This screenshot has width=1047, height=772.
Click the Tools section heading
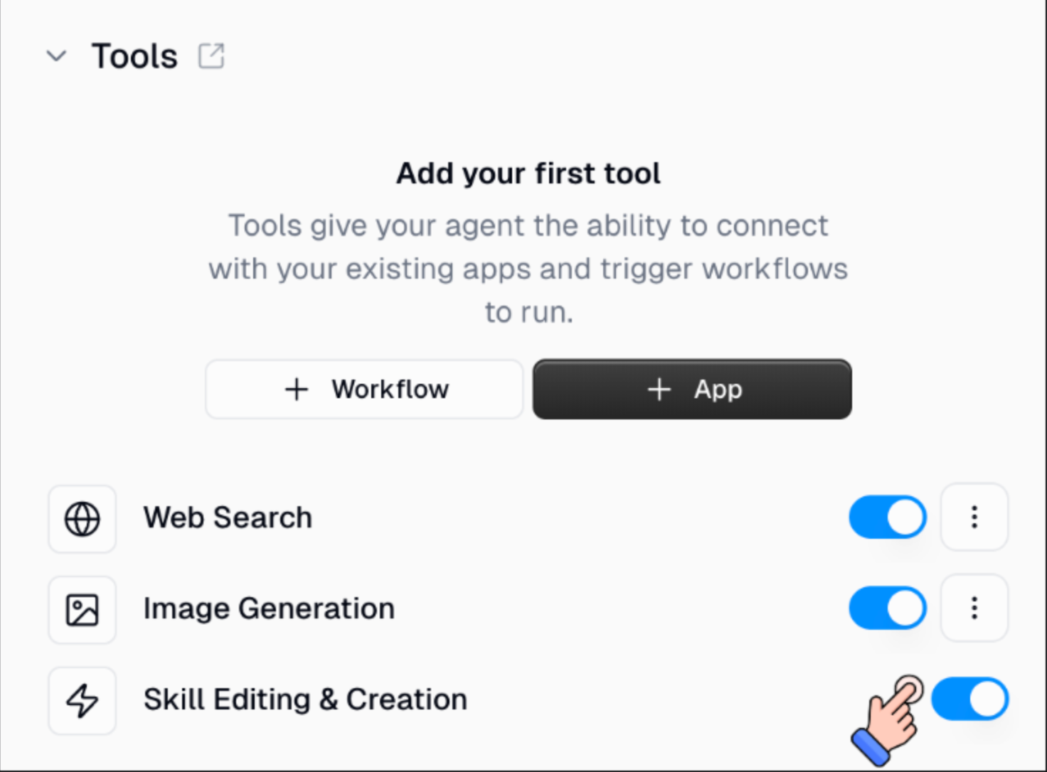pyautogui.click(x=134, y=55)
